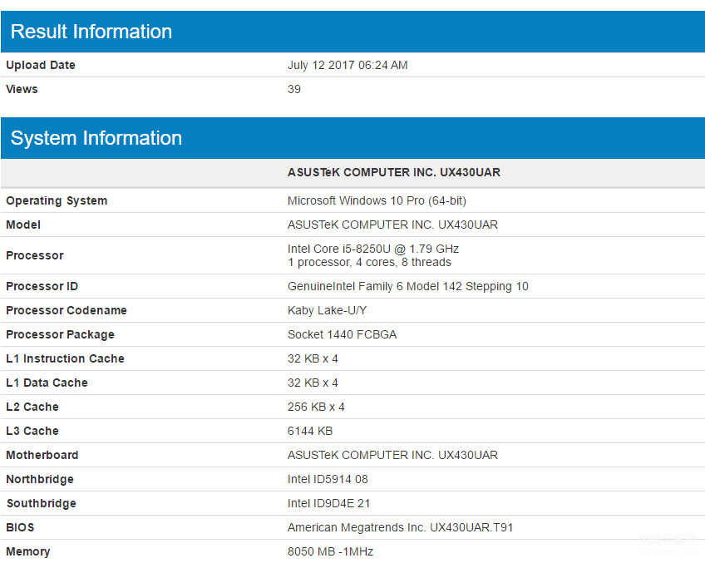Image resolution: width=705 pixels, height=563 pixels.
Task: Select GenuineIntel Family 6 Model 142 Stepping 10
Action: (408, 286)
